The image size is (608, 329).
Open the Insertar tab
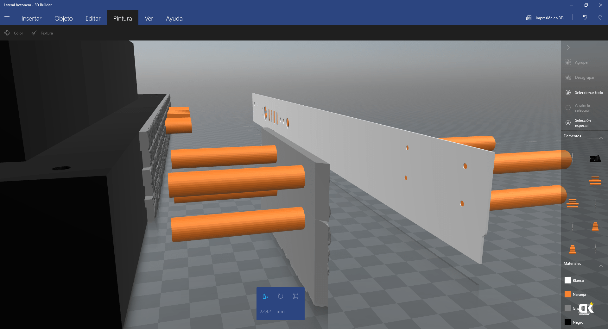(31, 18)
